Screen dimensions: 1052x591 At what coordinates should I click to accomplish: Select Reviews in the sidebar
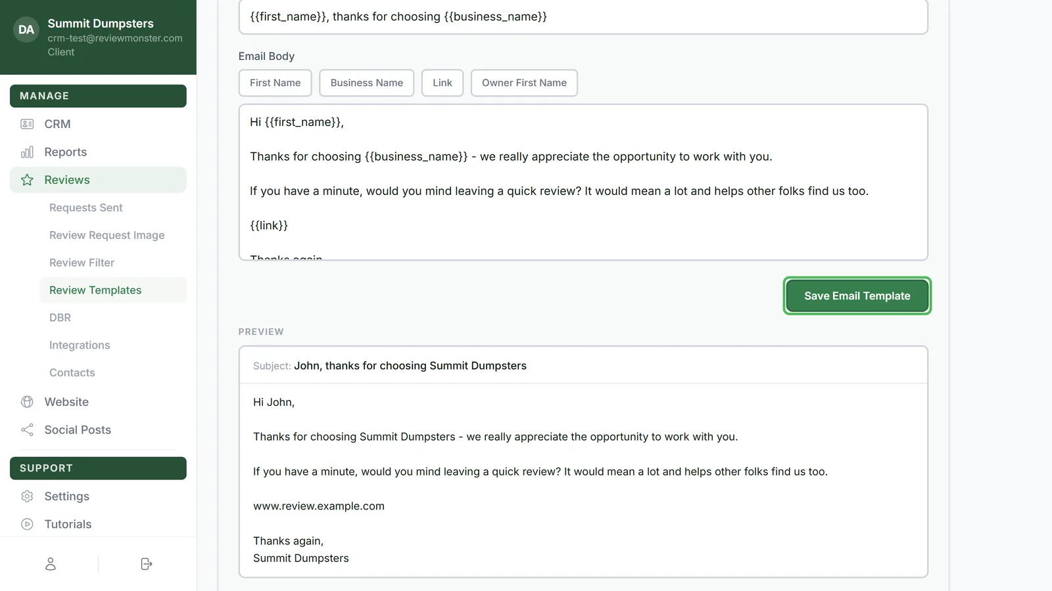98,180
